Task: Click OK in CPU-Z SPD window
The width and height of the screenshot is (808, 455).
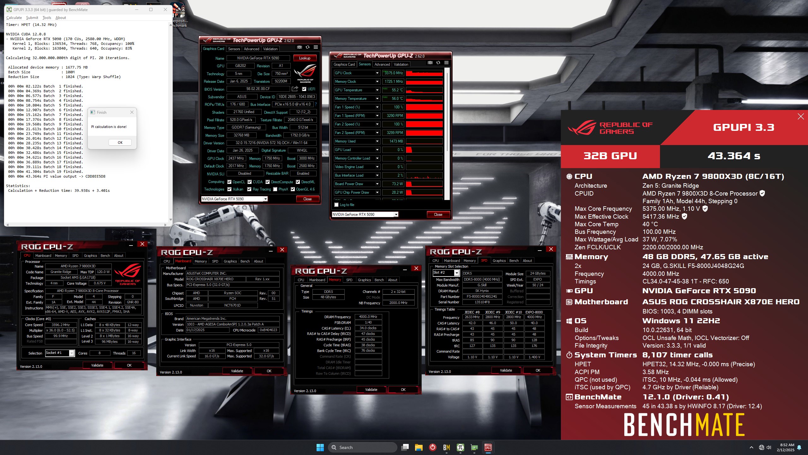Action: pos(538,370)
